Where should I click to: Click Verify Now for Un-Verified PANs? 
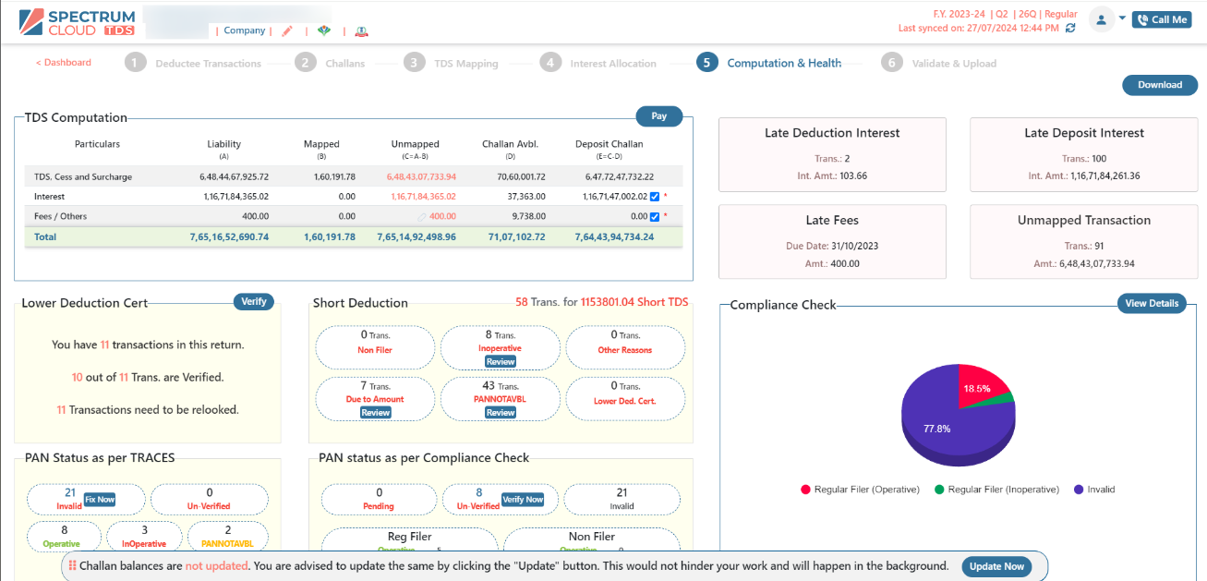click(x=523, y=500)
